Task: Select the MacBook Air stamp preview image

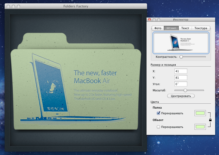Action: [181, 43]
